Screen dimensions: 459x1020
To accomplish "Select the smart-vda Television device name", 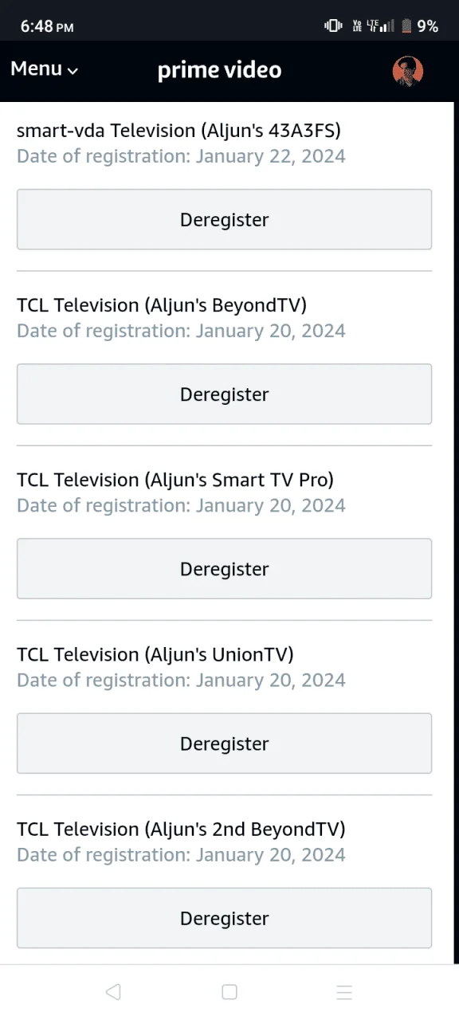I will point(178,131).
